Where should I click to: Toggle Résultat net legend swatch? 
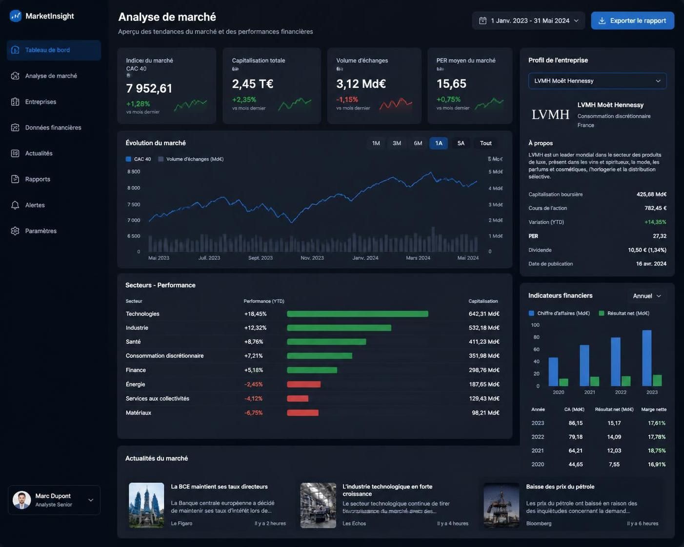click(x=602, y=313)
